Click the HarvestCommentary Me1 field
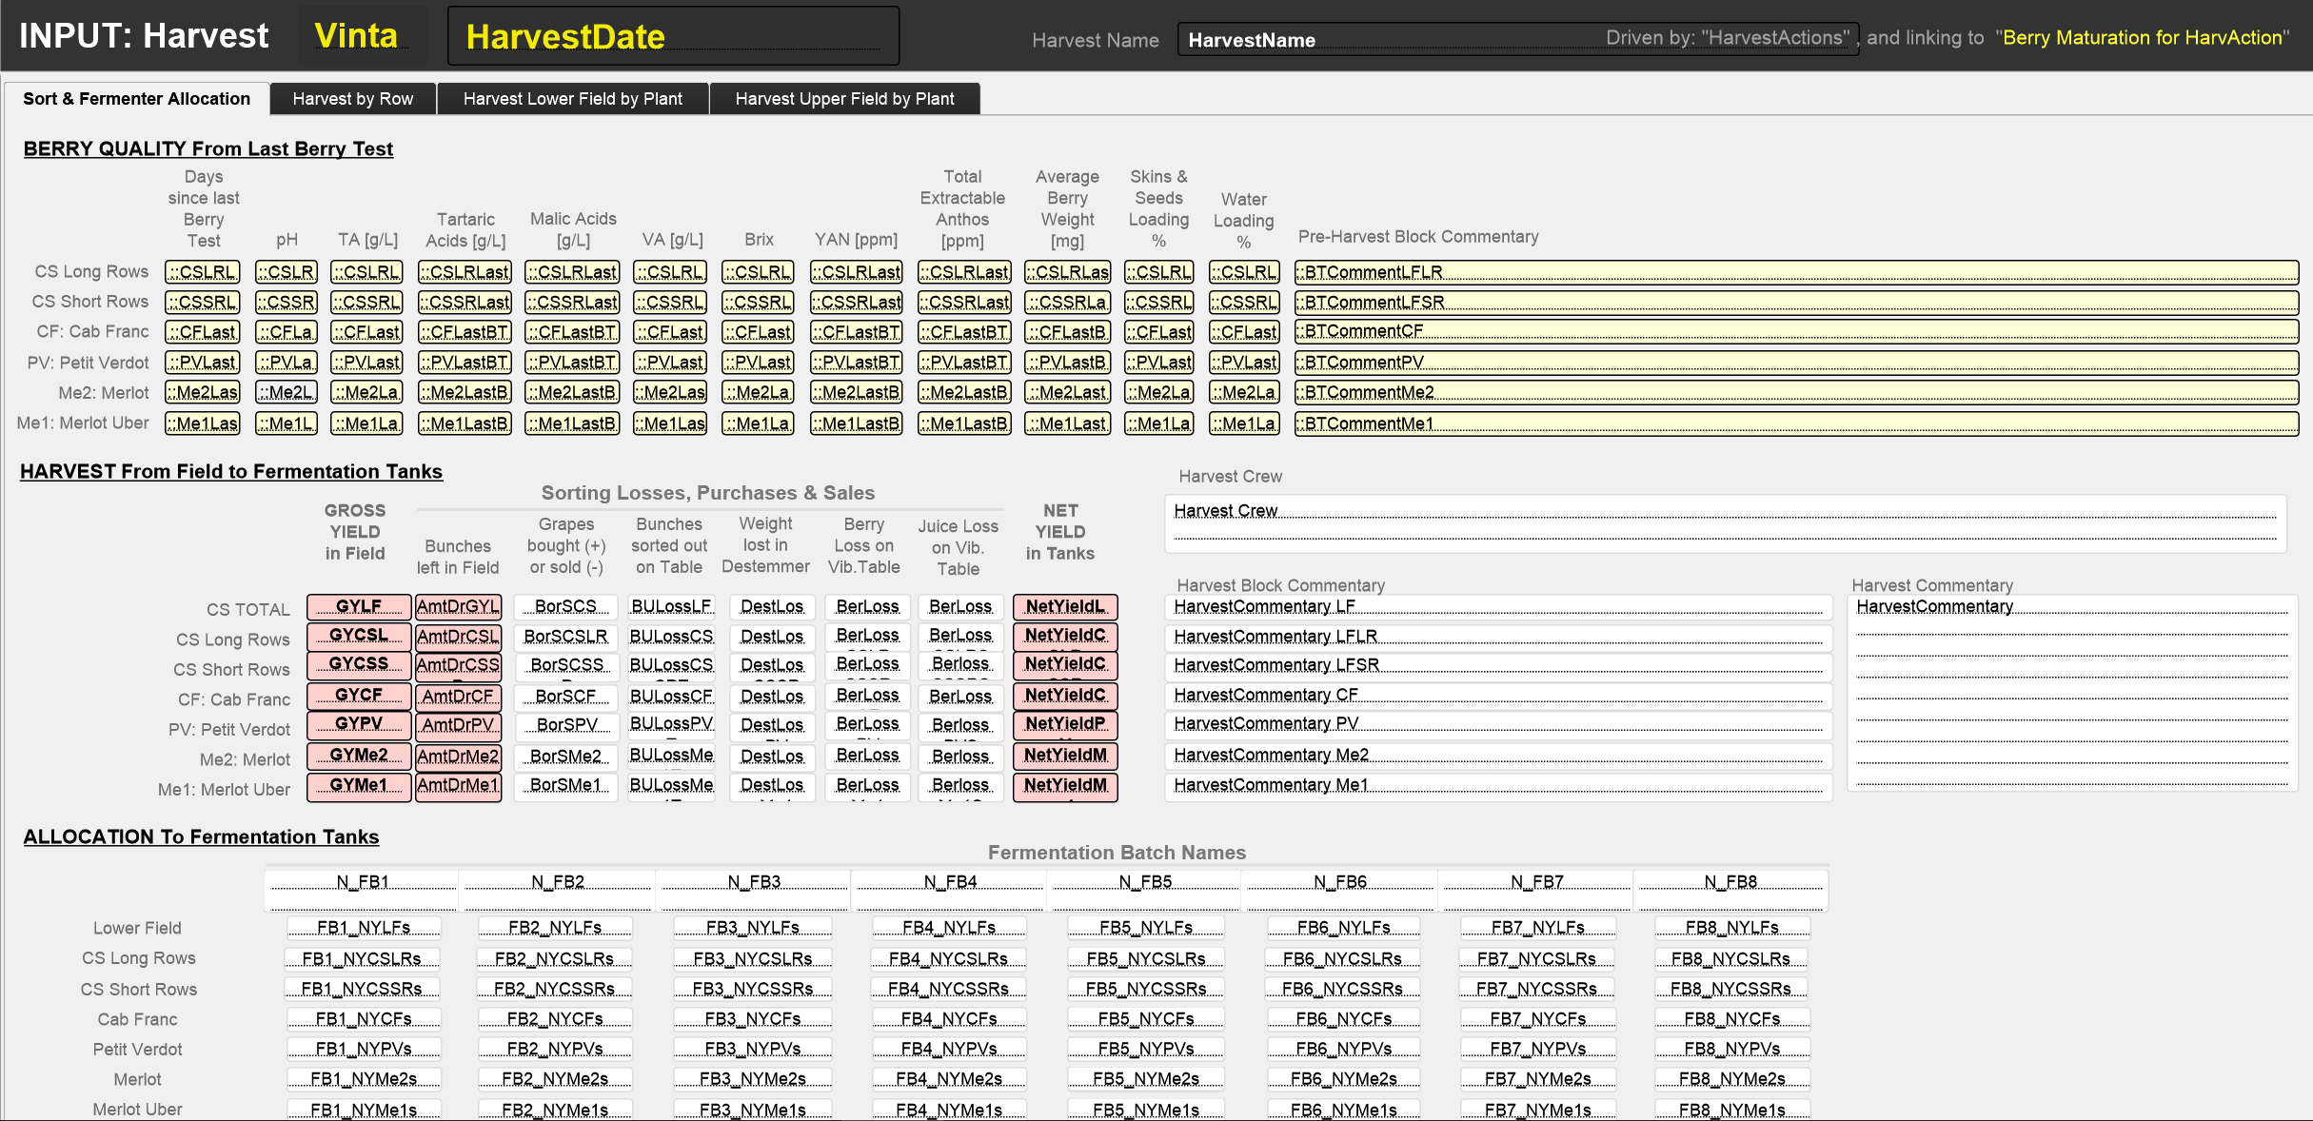This screenshot has width=2313, height=1121. point(1498,786)
